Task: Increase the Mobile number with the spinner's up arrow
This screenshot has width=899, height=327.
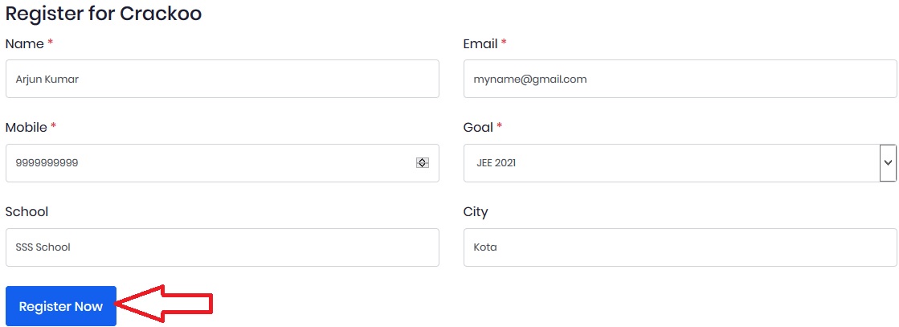Action: [x=423, y=160]
